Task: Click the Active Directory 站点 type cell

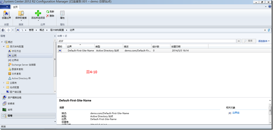Action: tap(108, 51)
